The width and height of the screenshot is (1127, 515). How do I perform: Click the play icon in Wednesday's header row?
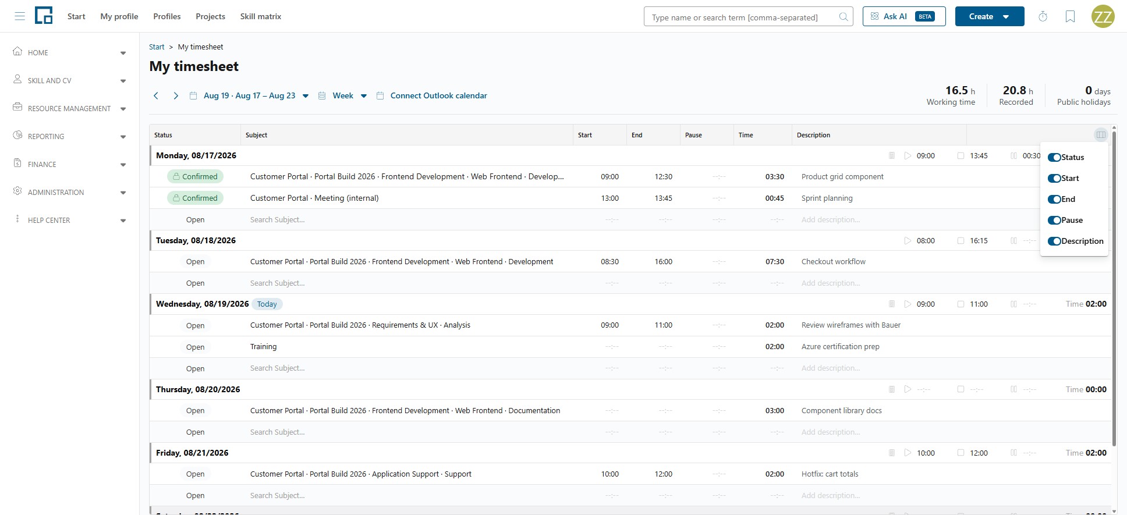908,304
